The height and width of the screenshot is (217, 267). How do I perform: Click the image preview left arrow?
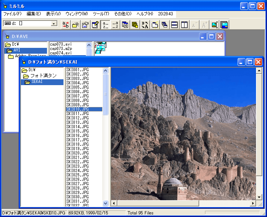(x=114, y=203)
